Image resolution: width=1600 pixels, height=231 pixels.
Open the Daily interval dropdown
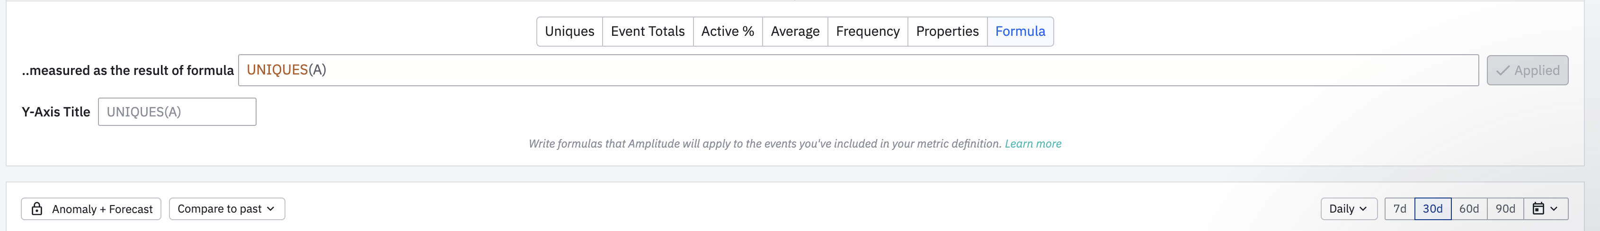(x=1348, y=209)
